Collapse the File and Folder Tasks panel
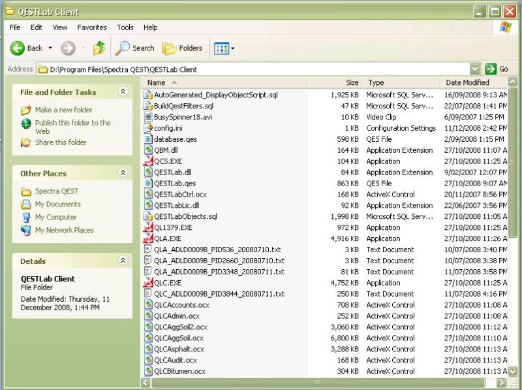The image size is (522, 390). point(124,92)
